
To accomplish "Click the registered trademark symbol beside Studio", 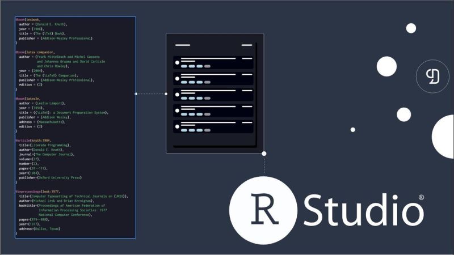I will point(421,197).
